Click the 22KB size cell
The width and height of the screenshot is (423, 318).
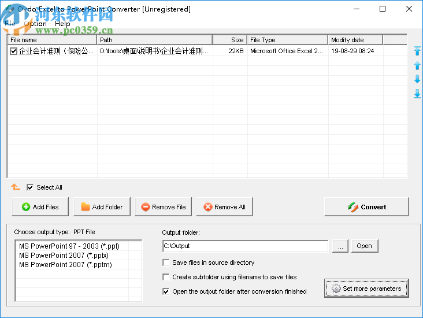click(236, 51)
